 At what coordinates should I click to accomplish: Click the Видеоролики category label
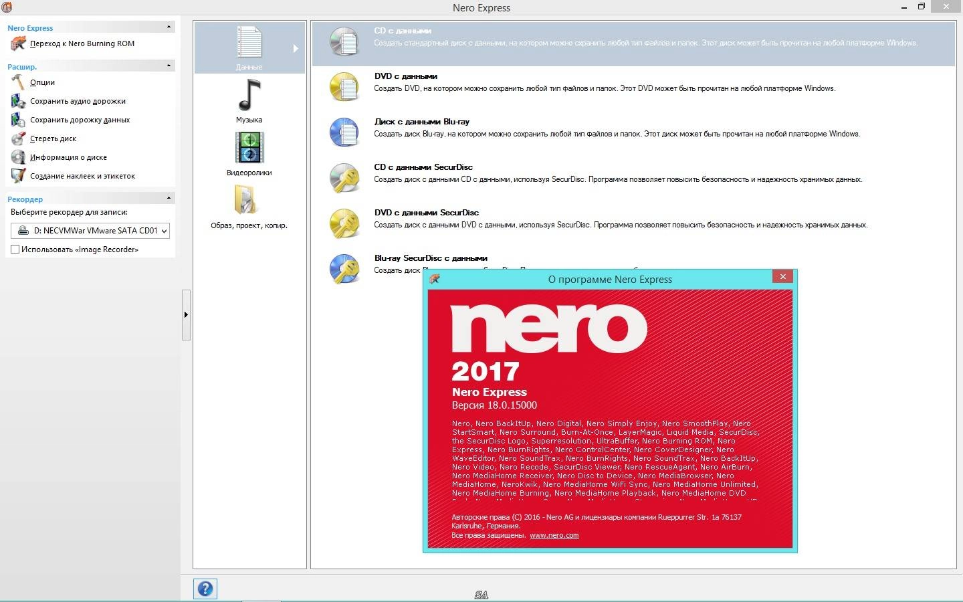pos(249,173)
